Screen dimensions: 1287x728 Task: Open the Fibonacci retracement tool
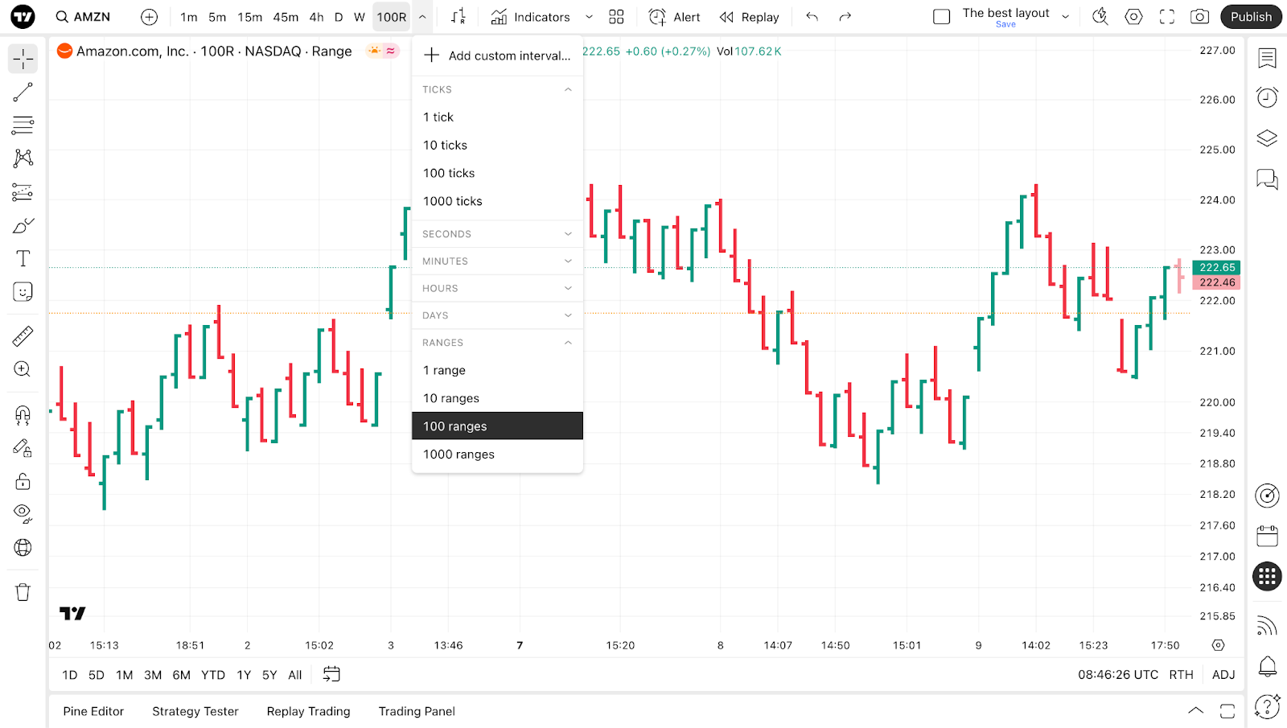[x=23, y=125]
